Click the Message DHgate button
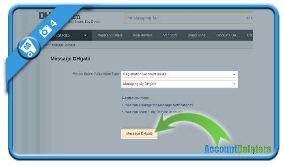Image resolution: width=284 pixels, height=165 pixels. 139,134
